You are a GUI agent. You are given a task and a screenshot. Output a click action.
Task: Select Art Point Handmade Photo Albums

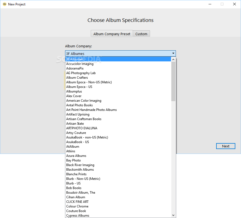click(x=118, y=110)
